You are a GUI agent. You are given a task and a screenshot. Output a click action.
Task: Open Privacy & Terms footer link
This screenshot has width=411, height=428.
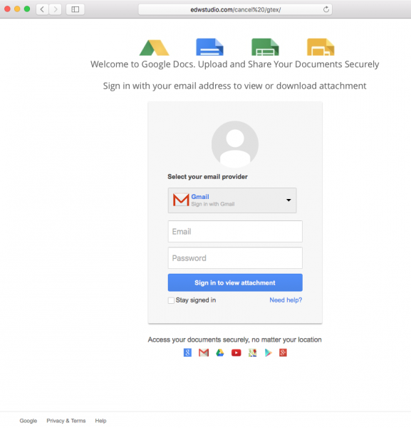pyautogui.click(x=66, y=421)
